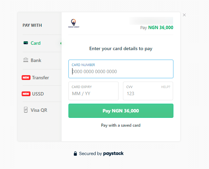Viewport: 209px width, 169px height.
Task: Click the NEW badge next to USSD
Action: (x=26, y=94)
